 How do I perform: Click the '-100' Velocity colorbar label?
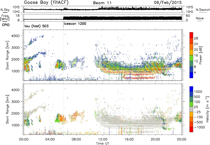pyautogui.click(x=198, y=117)
